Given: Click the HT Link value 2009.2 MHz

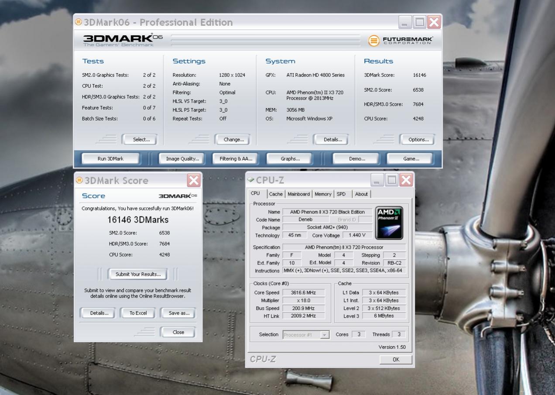Looking at the screenshot, I should point(303,316).
